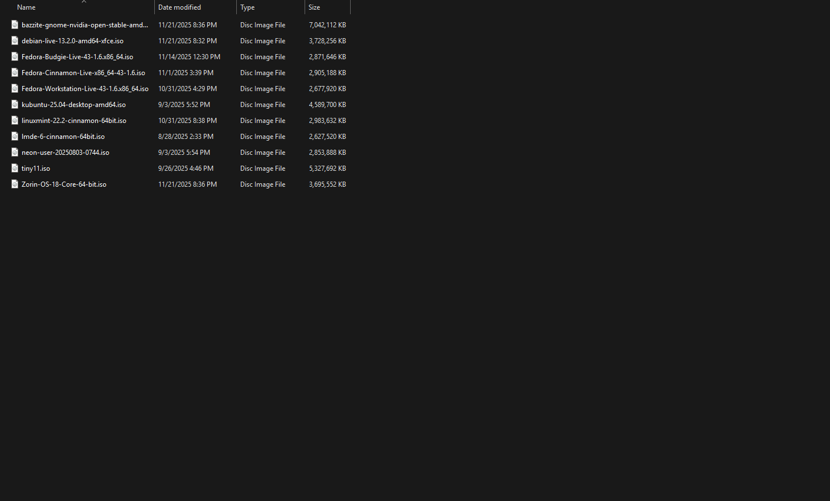The image size is (830, 501).
Task: Click the date 8/28/2025 2:33 PM
Action: pos(186,137)
